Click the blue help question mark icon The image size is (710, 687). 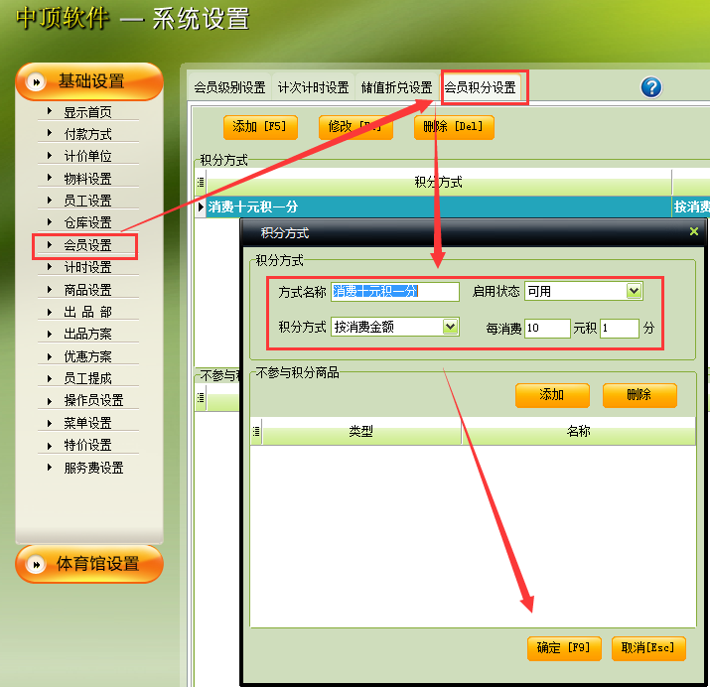click(x=651, y=87)
